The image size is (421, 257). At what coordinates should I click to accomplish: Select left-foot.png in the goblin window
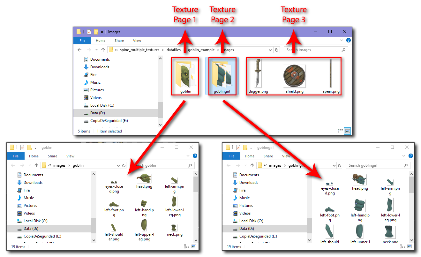pyautogui.click(x=114, y=208)
